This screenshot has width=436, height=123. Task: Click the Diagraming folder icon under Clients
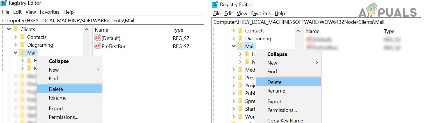(22, 45)
